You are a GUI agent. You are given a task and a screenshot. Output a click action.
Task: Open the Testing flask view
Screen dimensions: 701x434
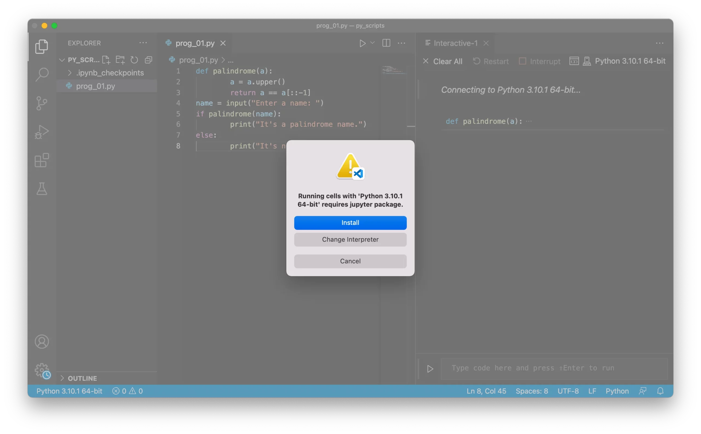[x=42, y=189]
